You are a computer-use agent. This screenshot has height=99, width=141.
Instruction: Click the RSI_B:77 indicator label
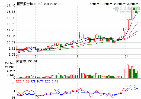37,81
